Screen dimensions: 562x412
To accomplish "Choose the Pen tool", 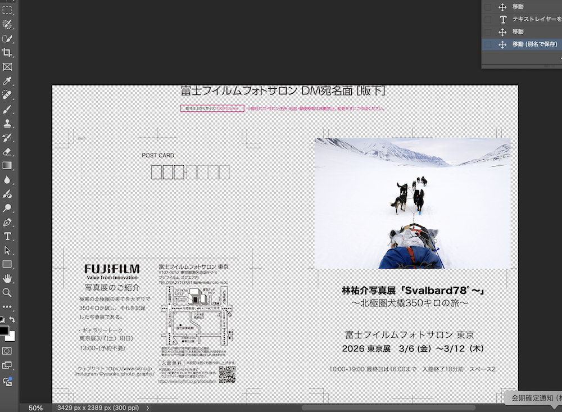I will click(x=7, y=222).
